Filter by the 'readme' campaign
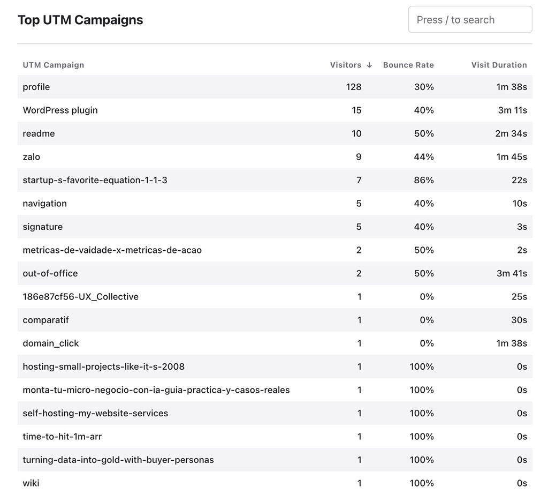The height and width of the screenshot is (494, 548). pyautogui.click(x=39, y=133)
